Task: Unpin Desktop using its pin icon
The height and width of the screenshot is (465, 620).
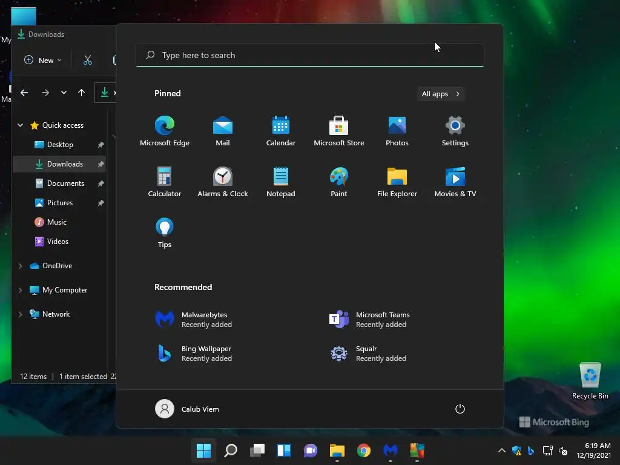Action: tap(101, 145)
